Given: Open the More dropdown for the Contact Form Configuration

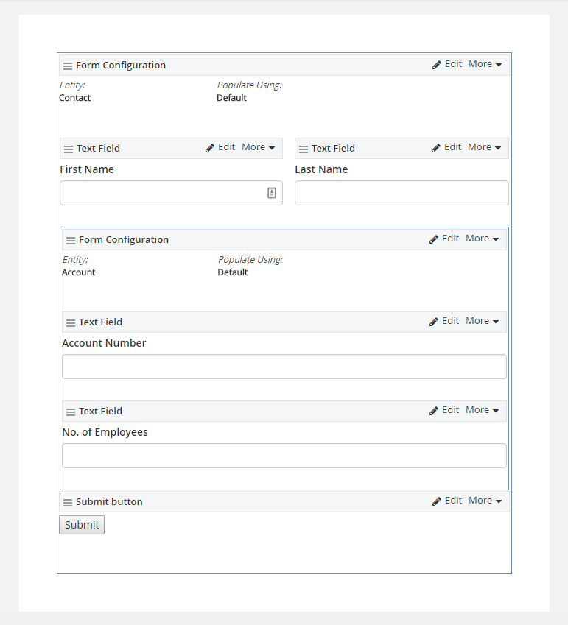Looking at the screenshot, I should 485,64.
